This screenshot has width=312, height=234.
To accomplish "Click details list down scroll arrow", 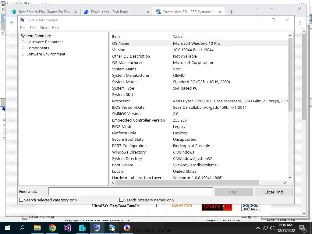I will (290, 178).
